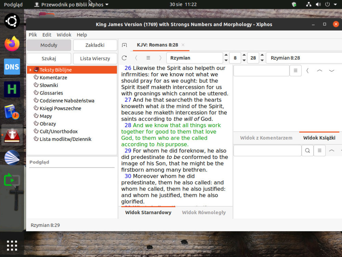This screenshot has width=342, height=257.
Task: Click the Zakładki button
Action: coord(95,45)
